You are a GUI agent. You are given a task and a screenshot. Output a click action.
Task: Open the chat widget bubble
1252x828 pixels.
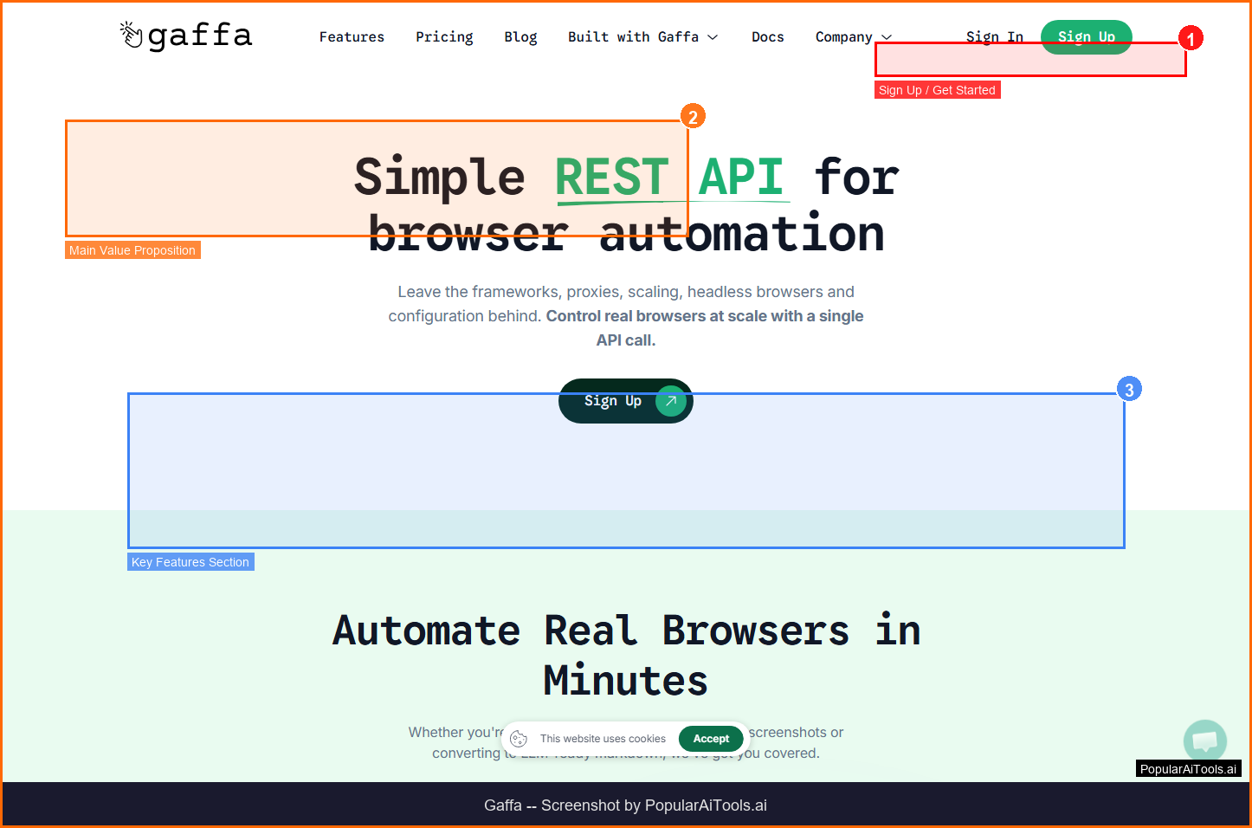(x=1204, y=741)
